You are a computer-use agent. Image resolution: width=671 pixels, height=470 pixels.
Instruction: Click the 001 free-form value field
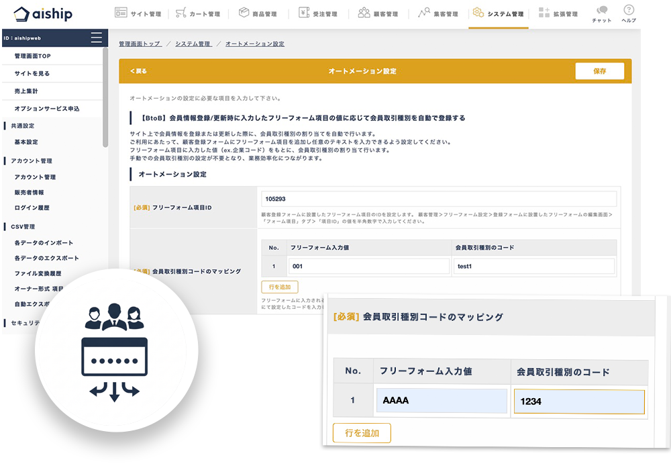[369, 267]
